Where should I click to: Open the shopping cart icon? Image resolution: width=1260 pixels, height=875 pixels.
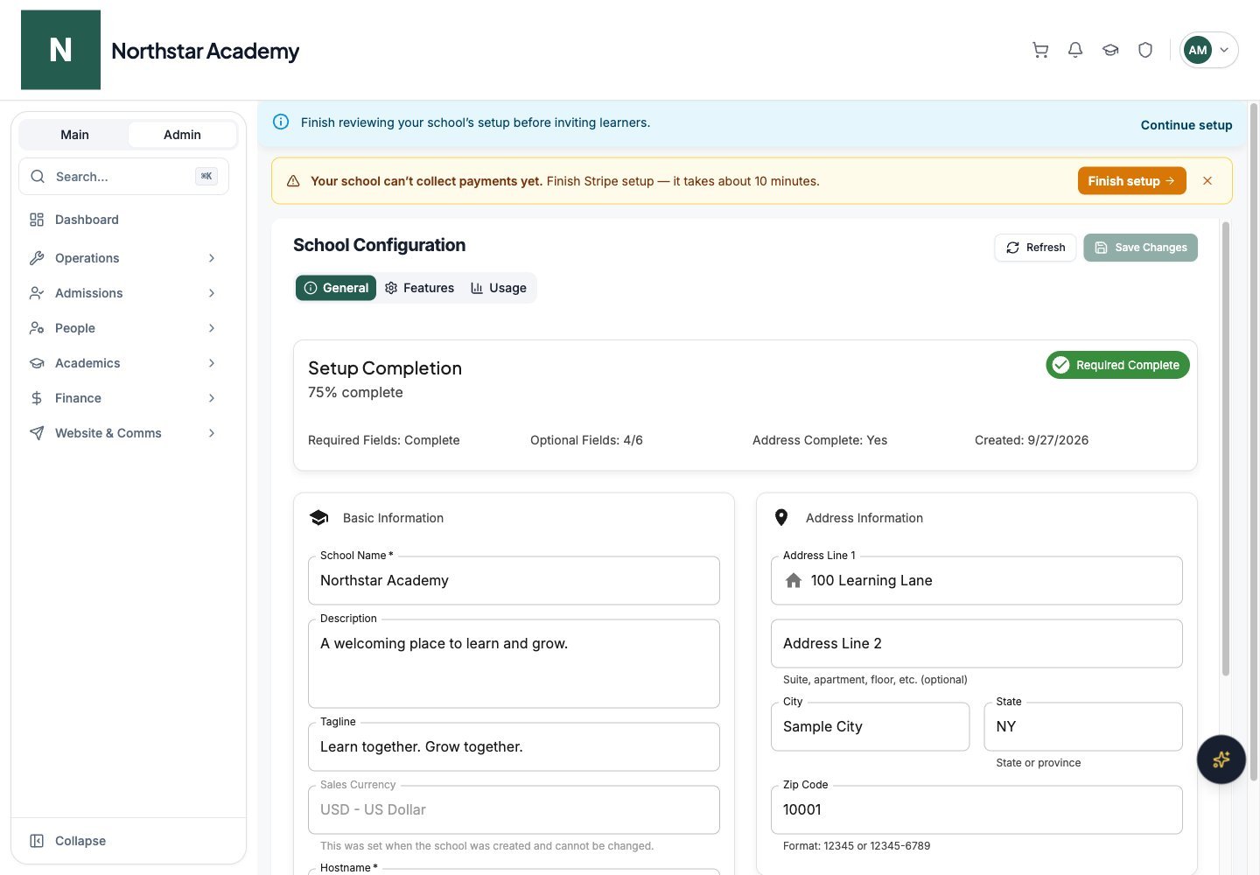1040,50
